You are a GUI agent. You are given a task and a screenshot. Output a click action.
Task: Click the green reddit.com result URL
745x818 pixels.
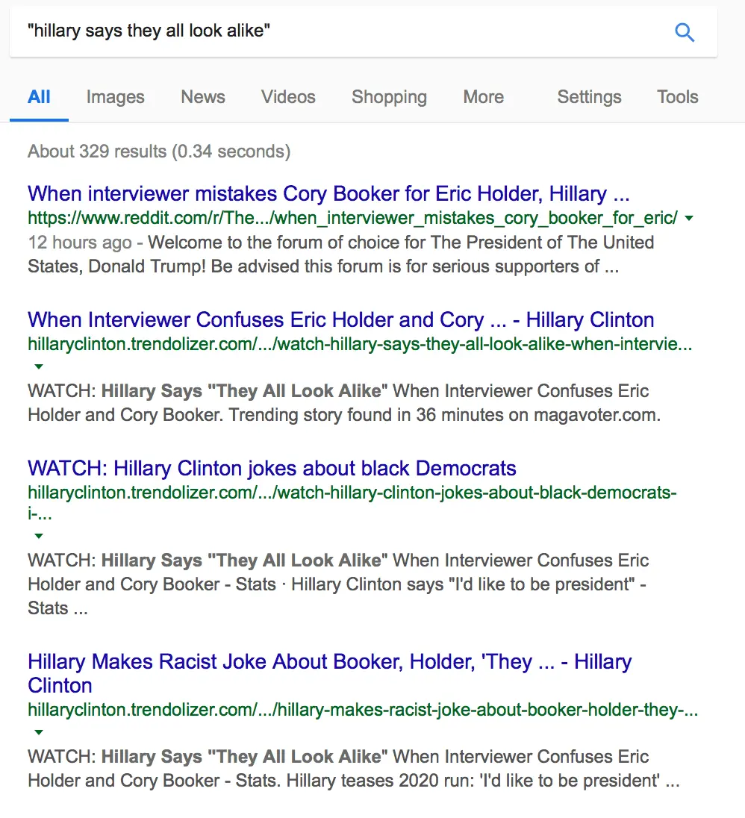pos(352,219)
